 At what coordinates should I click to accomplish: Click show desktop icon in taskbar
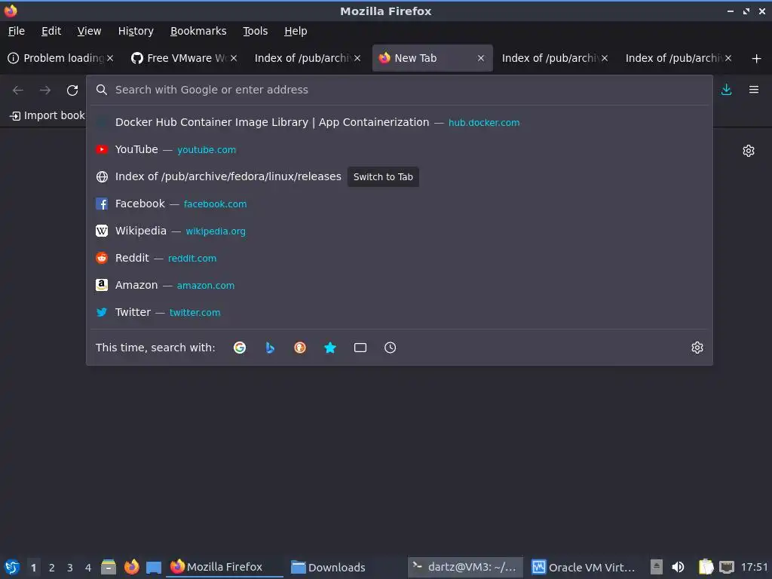pyautogui.click(x=154, y=567)
